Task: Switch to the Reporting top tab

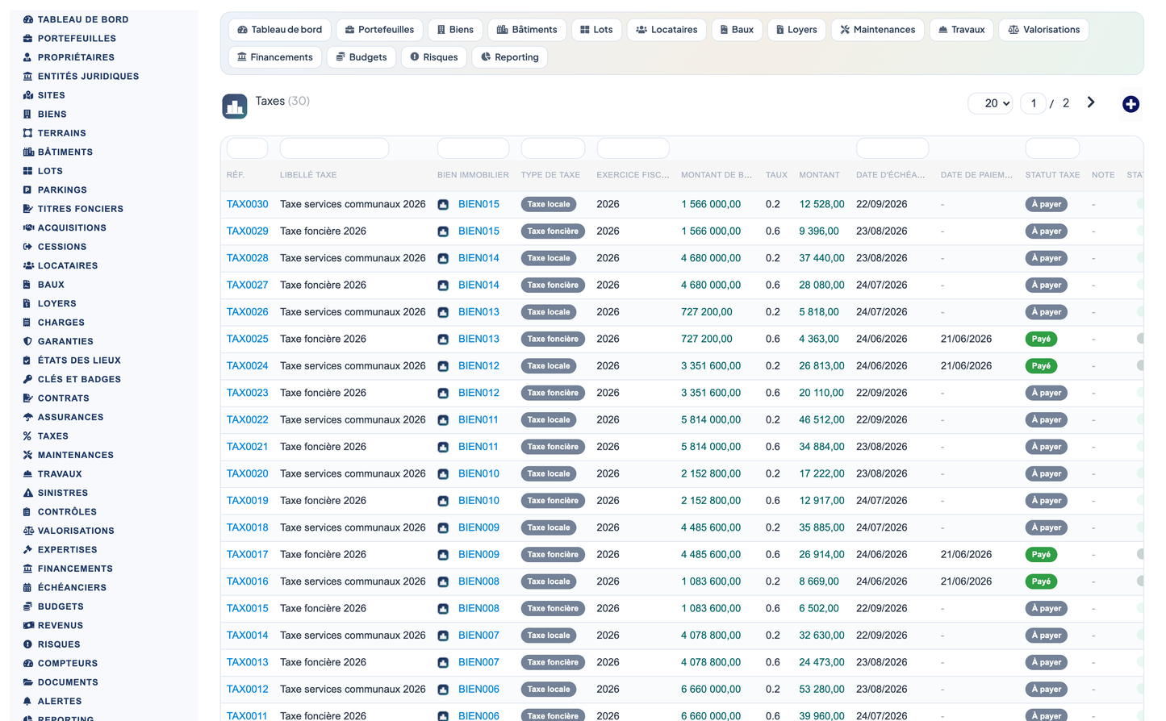Action: point(509,57)
